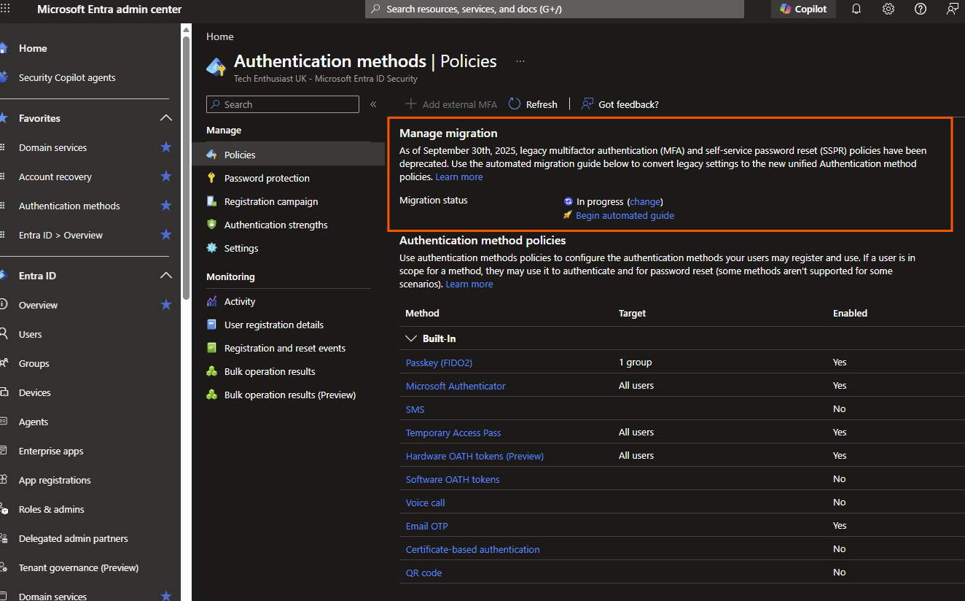Open the notifications bell in the top bar
The width and height of the screenshot is (965, 601).
click(x=856, y=9)
